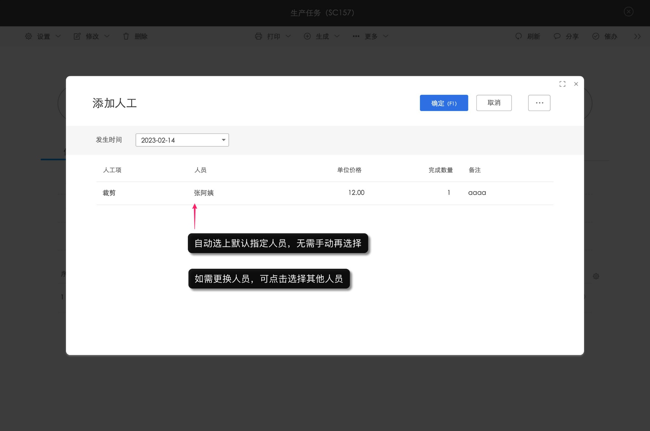This screenshot has height=431, width=650.
Task: Expand the dialog to fullscreen
Action: 562,84
